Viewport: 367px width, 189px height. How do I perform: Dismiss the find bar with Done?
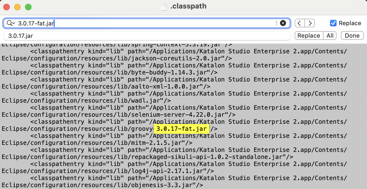(352, 36)
